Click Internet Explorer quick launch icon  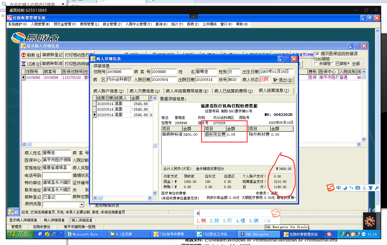pyautogui.click(x=54, y=234)
